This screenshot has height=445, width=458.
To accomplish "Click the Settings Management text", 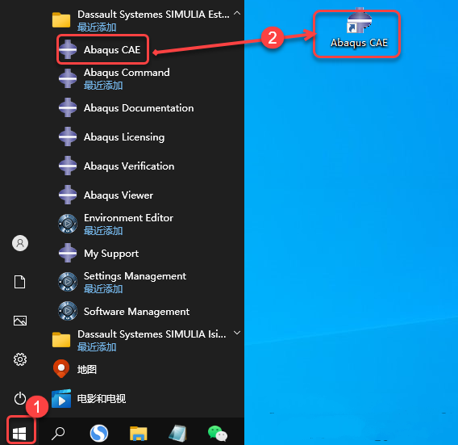I will (x=135, y=276).
